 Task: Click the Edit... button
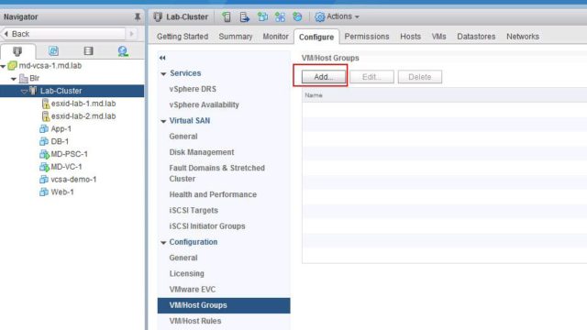coord(371,77)
